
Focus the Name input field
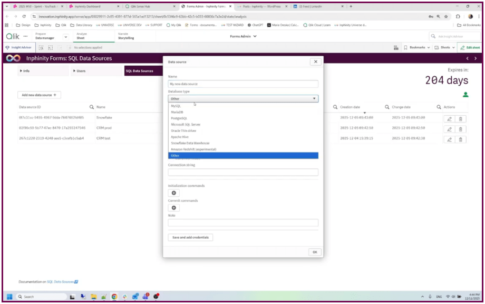coord(243,84)
